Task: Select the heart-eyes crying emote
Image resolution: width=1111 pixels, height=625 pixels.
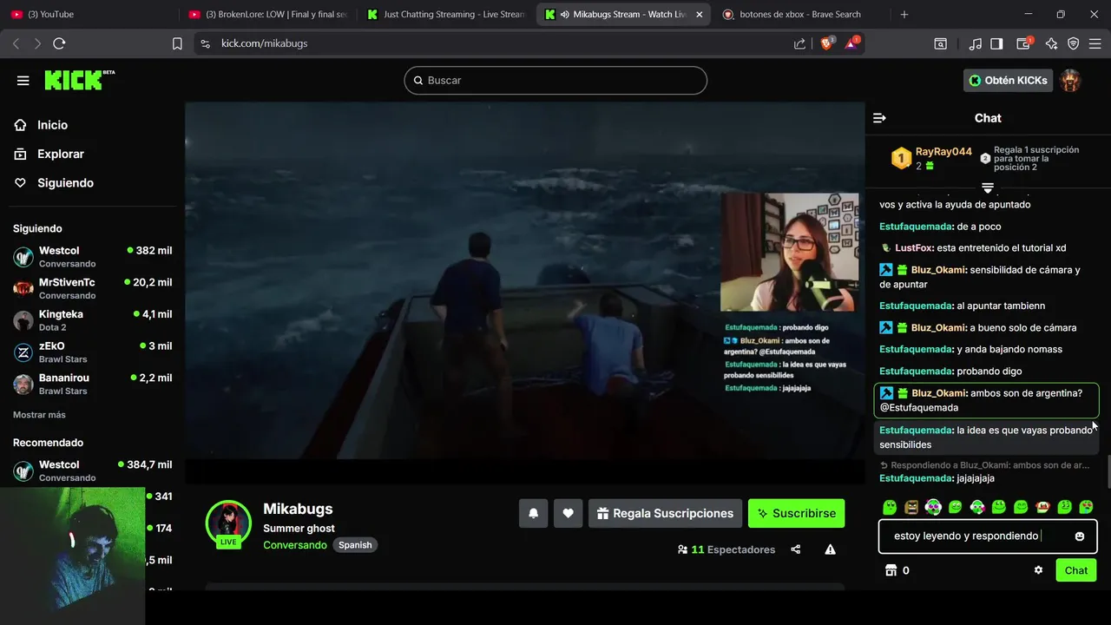Action: 1086,507
